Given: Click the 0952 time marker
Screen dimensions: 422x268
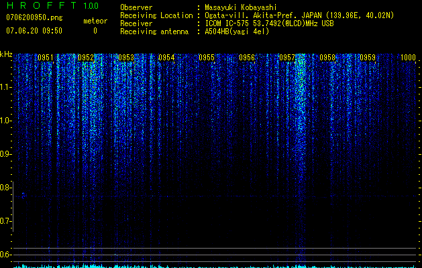Looking at the screenshot, I should [x=86, y=58].
